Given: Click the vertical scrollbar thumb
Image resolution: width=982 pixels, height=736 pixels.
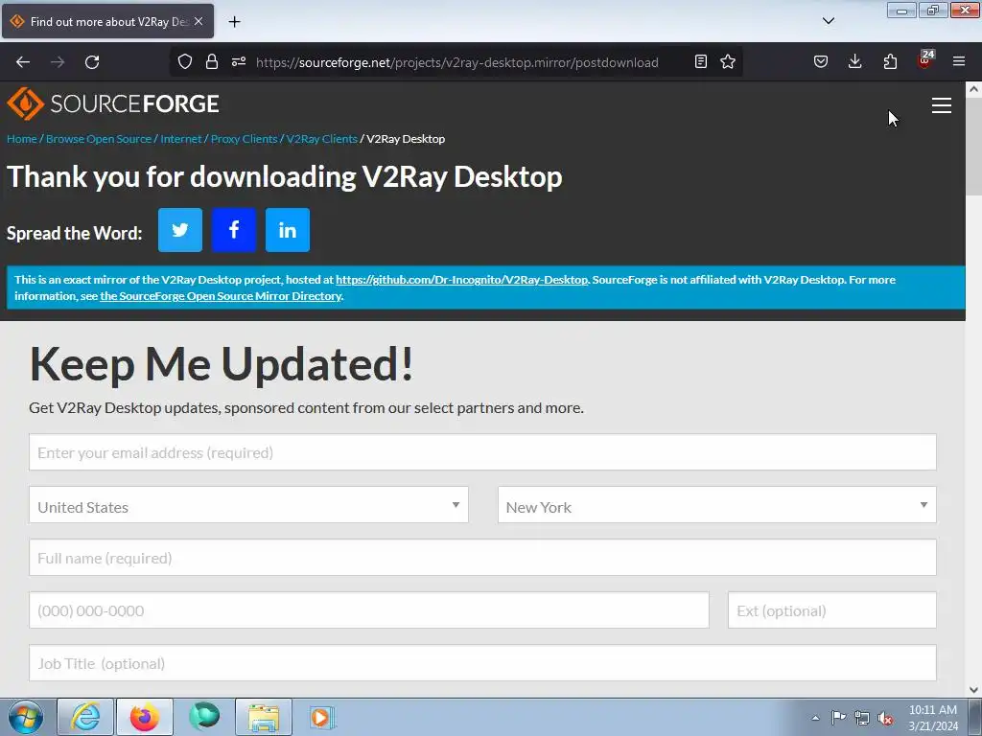Looking at the screenshot, I should [974, 147].
